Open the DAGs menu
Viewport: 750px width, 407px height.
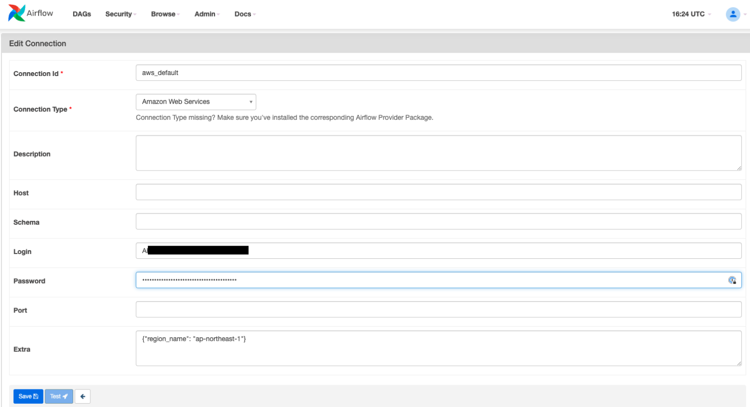coord(82,14)
